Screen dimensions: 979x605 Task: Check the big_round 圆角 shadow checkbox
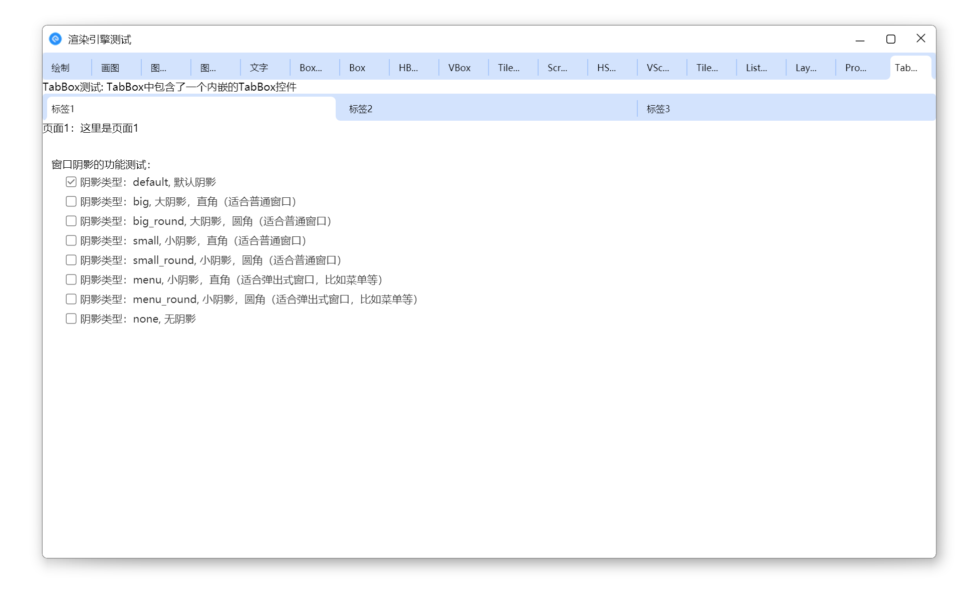coord(71,220)
